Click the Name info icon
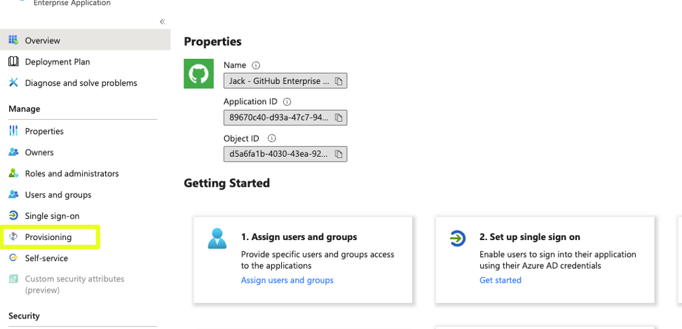Viewport: 682px width, 329px height. pos(256,65)
